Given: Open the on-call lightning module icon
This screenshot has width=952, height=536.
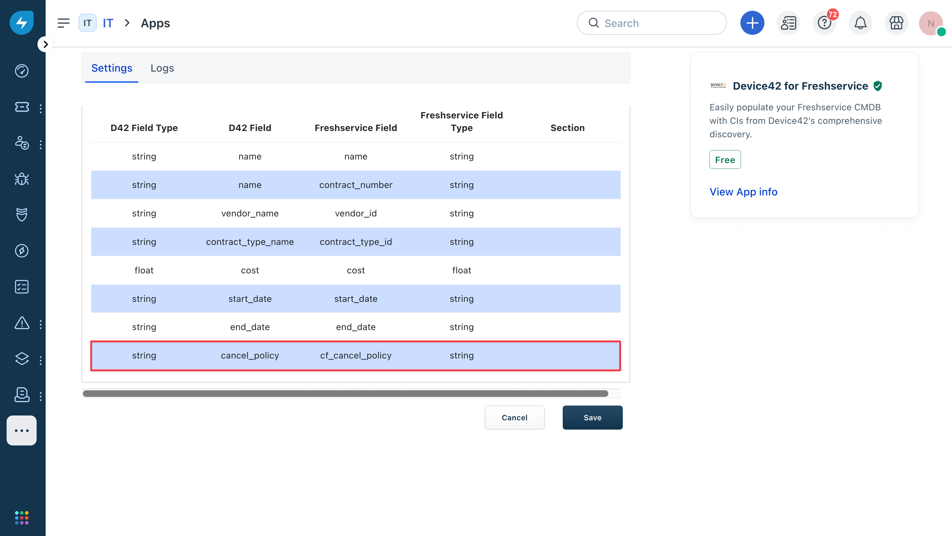Looking at the screenshot, I should point(21,251).
